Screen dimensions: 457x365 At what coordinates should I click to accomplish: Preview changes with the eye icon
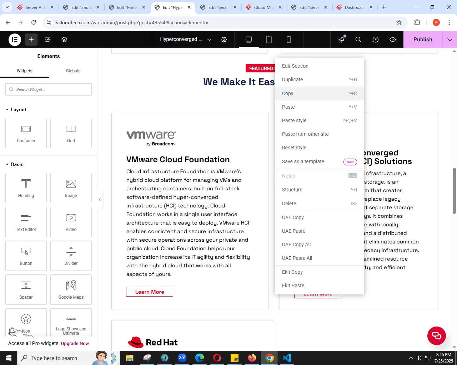point(393,40)
